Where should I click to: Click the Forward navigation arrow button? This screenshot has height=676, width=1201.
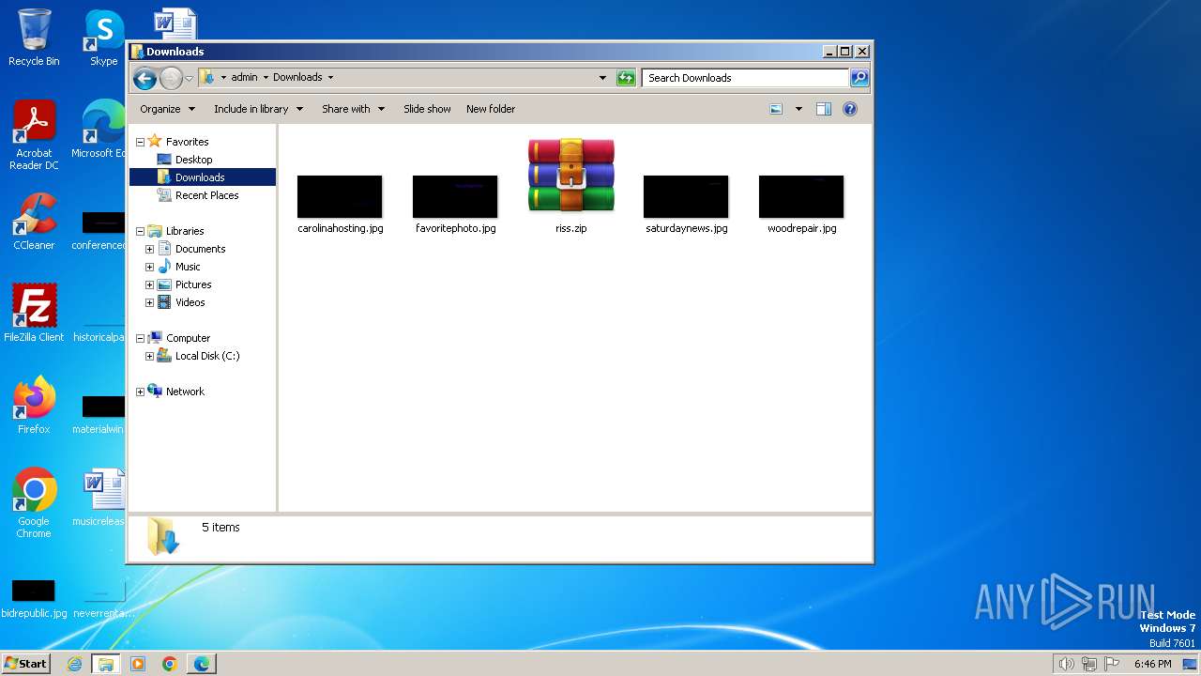171,78
